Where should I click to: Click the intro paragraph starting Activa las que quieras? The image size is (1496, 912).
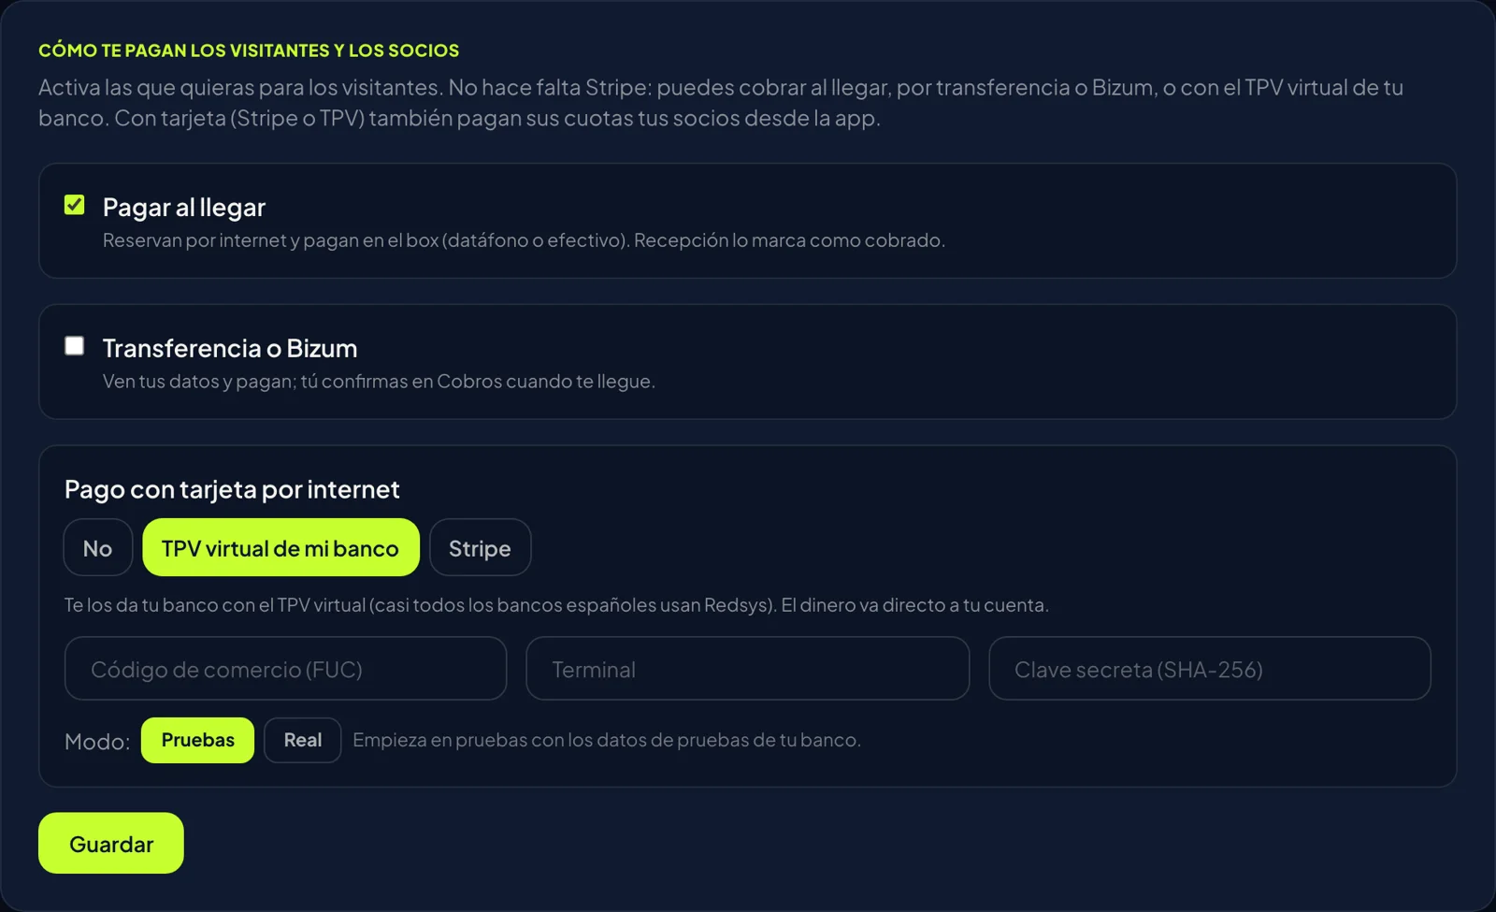coord(721,102)
